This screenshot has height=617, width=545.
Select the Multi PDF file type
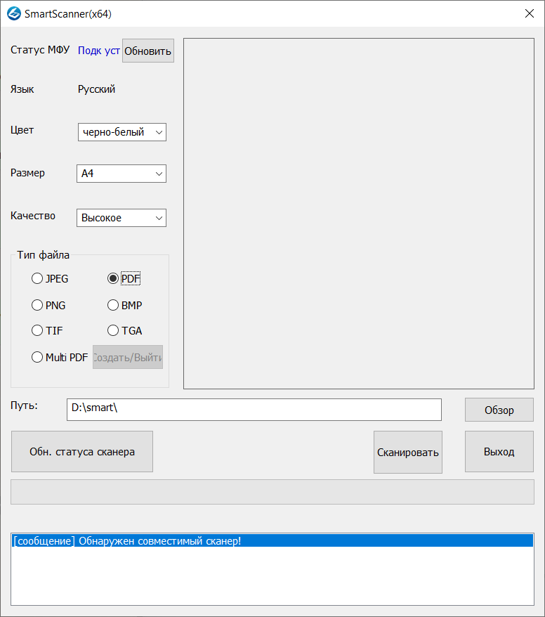[x=60, y=357]
